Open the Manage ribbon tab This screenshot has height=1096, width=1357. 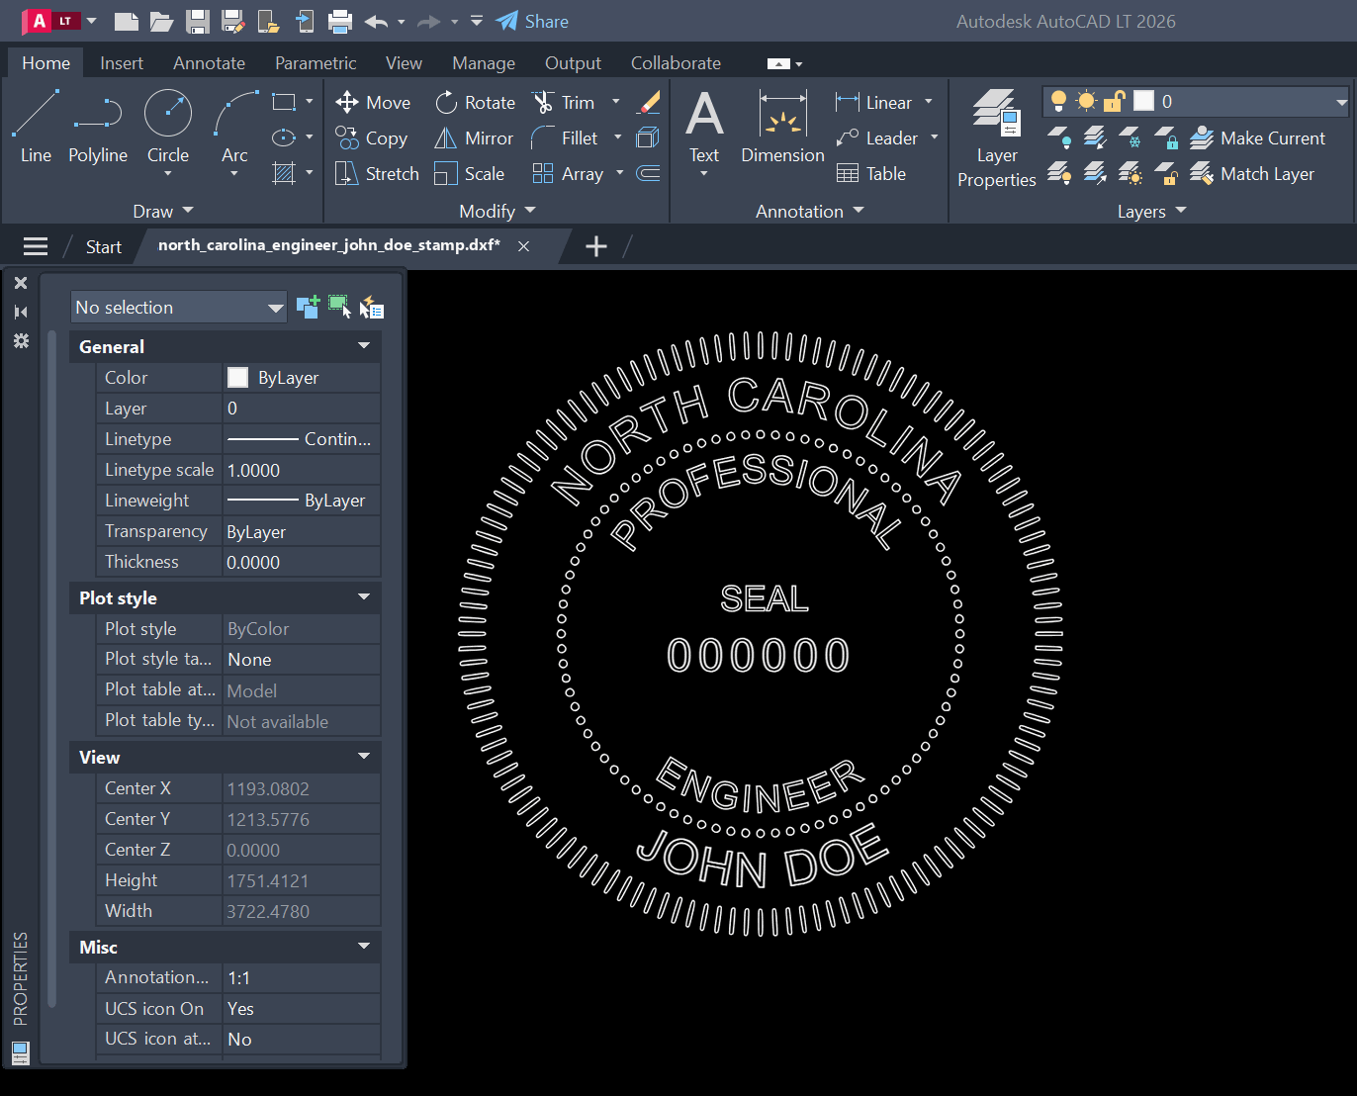coord(484,63)
